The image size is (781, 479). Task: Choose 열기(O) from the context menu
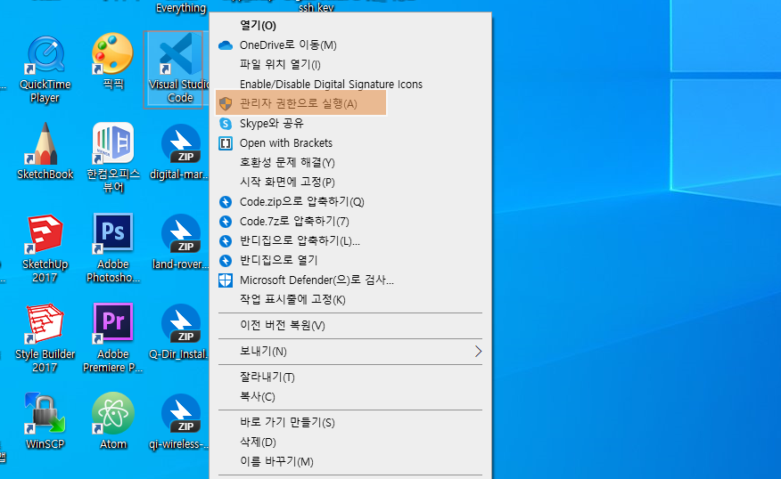pyautogui.click(x=350, y=25)
